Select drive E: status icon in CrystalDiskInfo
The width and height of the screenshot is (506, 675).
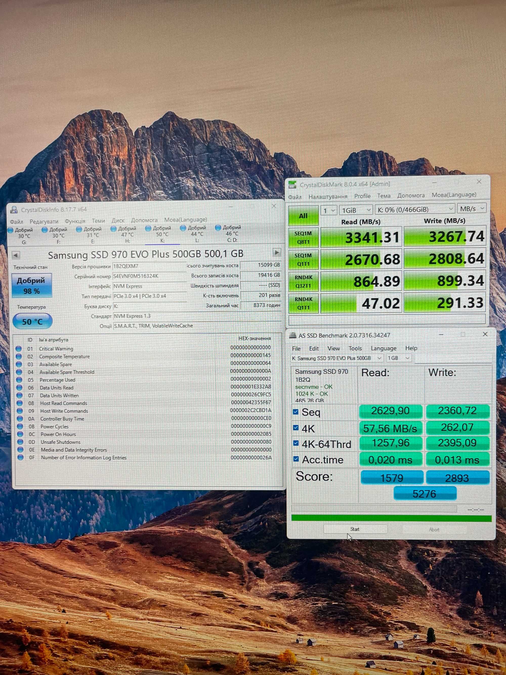pos(79,229)
